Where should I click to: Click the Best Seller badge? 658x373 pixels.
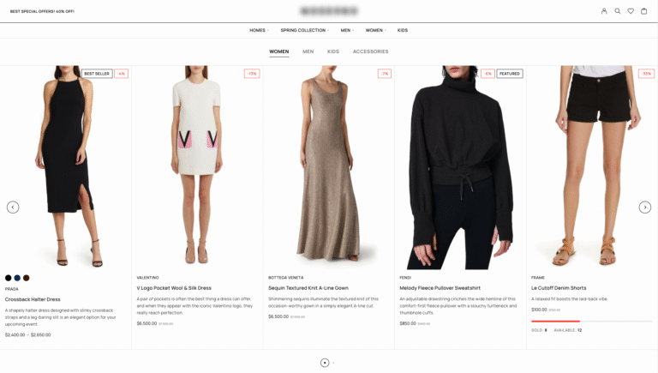coord(97,74)
